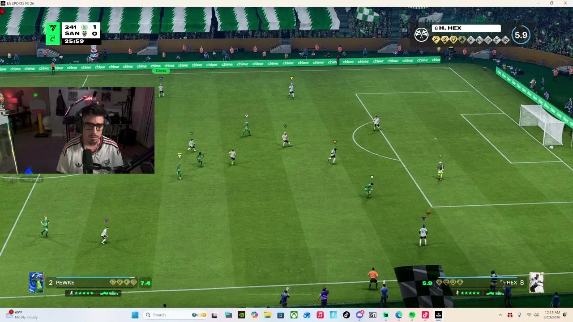Click the SAN team score row

coord(81,34)
